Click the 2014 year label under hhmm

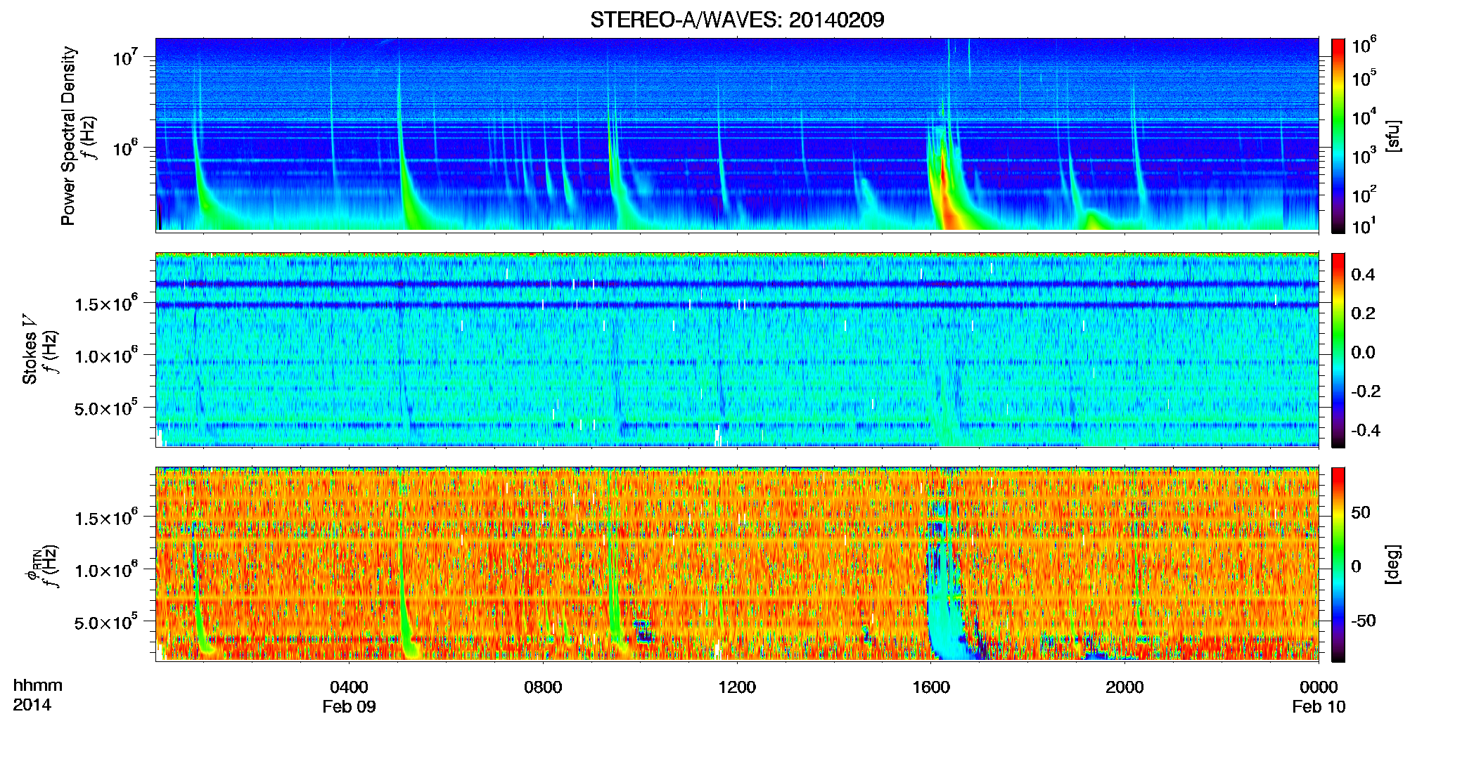[32, 705]
